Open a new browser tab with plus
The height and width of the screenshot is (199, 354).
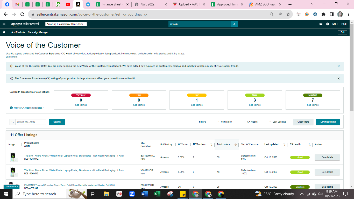click(x=290, y=4)
